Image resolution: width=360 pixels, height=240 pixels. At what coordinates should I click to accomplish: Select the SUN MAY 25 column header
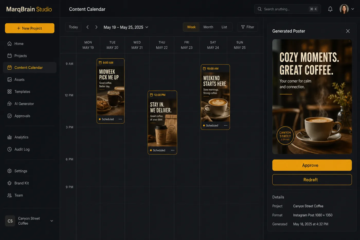(x=240, y=45)
